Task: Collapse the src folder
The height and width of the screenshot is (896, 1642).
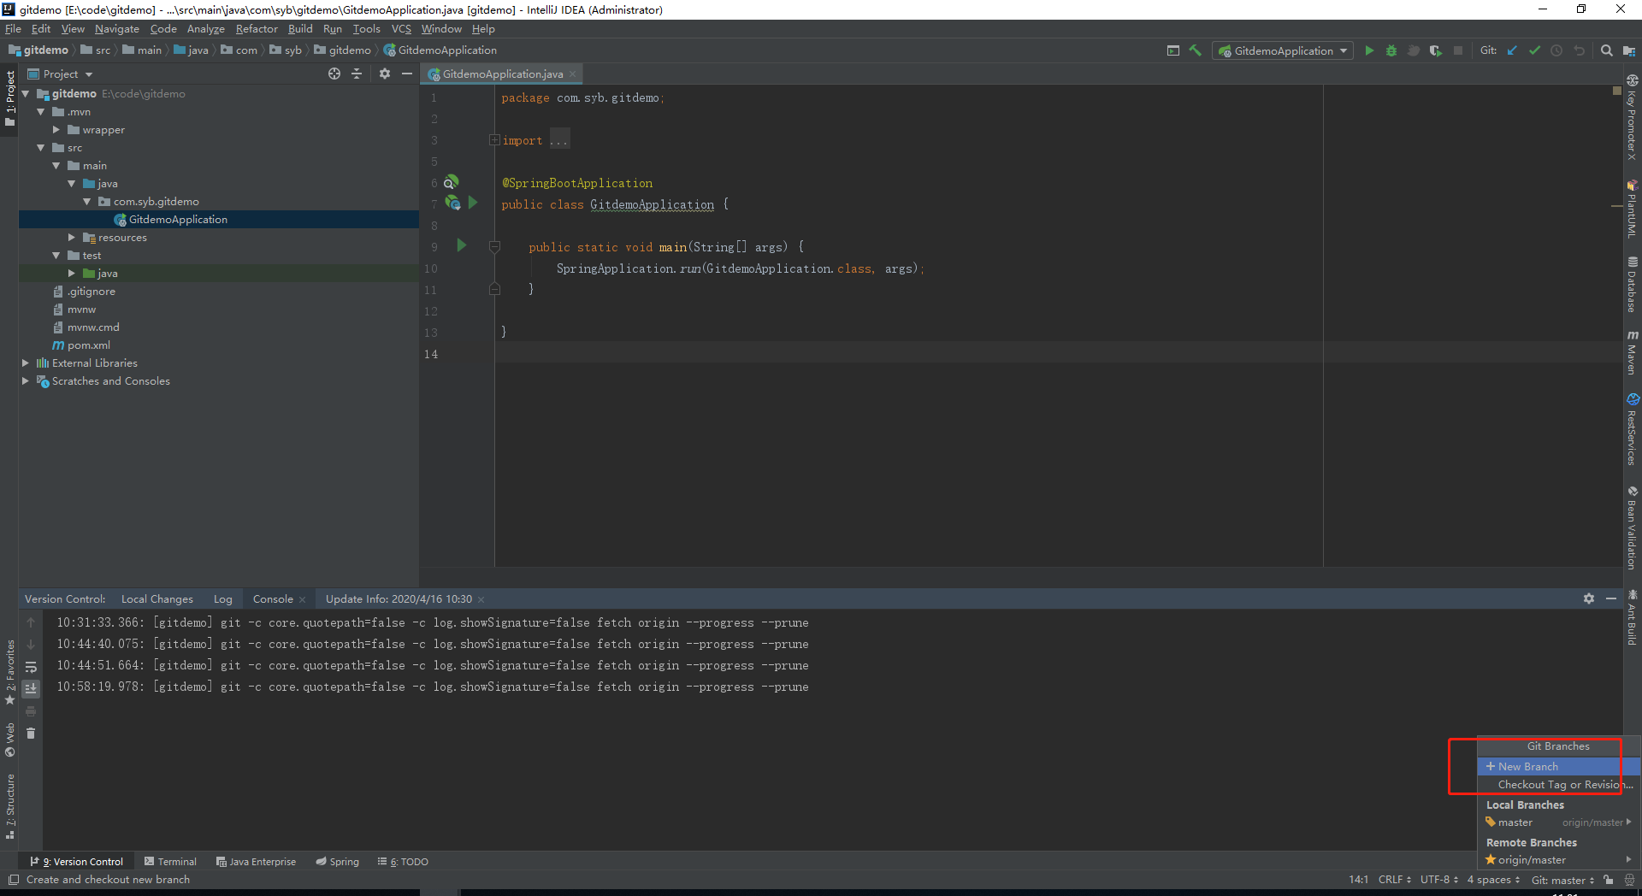Action: pos(41,148)
